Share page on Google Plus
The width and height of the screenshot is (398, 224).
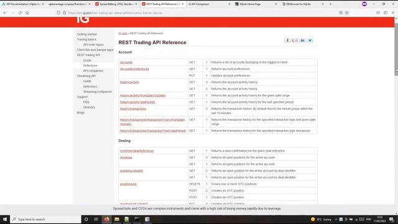tap(295, 40)
